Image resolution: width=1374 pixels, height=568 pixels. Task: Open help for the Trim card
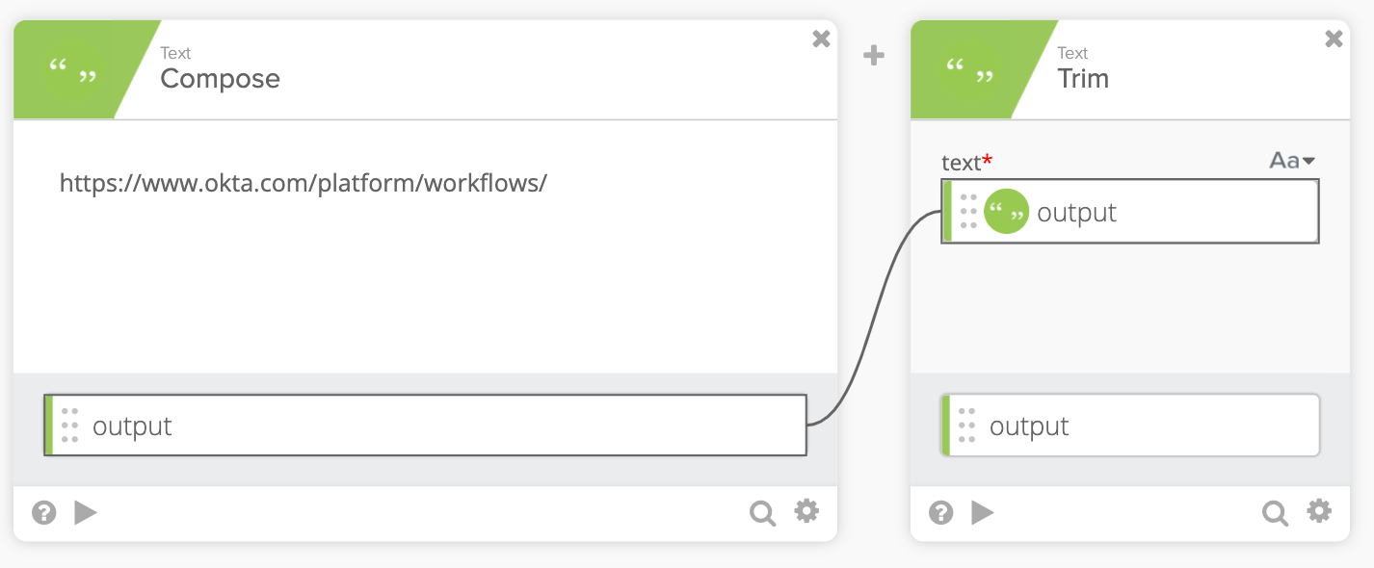[x=941, y=513]
